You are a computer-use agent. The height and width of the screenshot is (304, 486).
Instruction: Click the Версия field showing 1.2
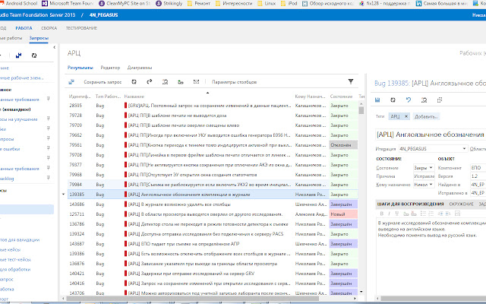pos(478,176)
